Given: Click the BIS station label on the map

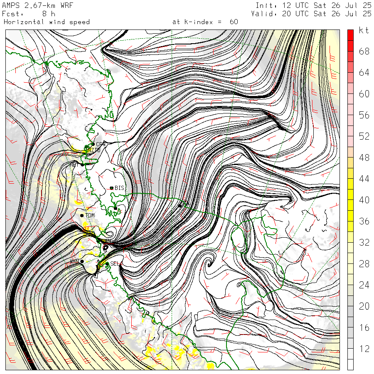Looking at the screenshot, I should point(120,188).
